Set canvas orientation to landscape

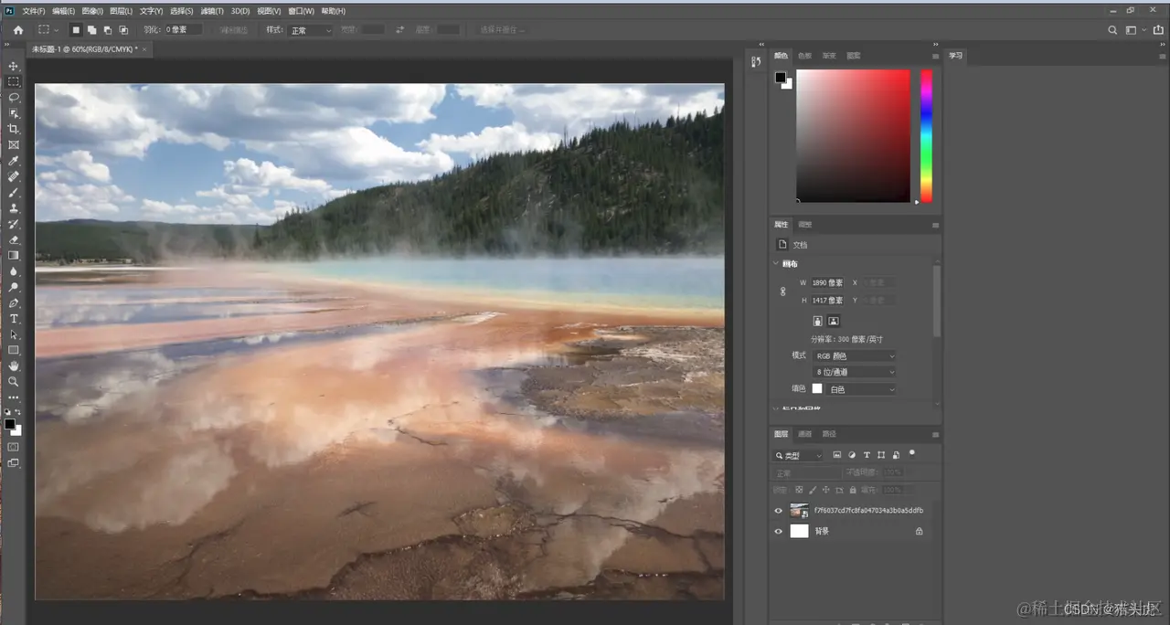pyautogui.click(x=834, y=321)
